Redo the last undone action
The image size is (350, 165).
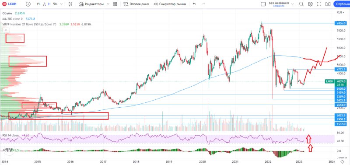pyautogui.click(x=203, y=4)
